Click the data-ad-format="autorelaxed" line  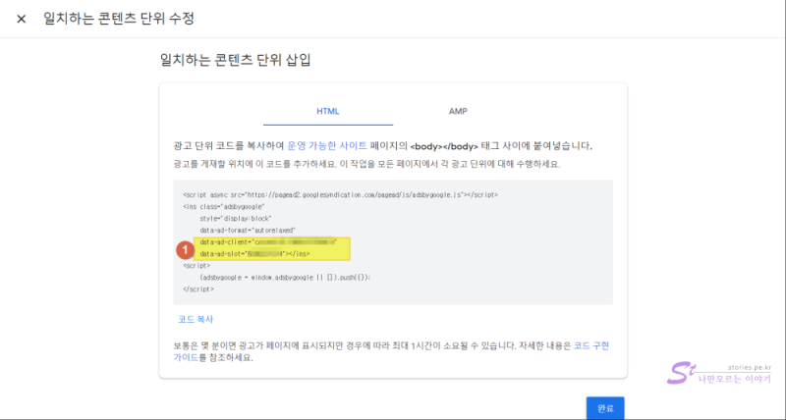tap(248, 231)
